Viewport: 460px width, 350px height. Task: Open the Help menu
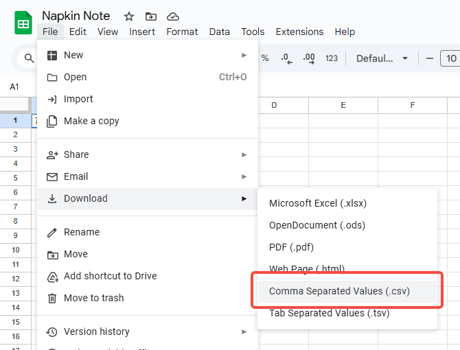coord(345,32)
